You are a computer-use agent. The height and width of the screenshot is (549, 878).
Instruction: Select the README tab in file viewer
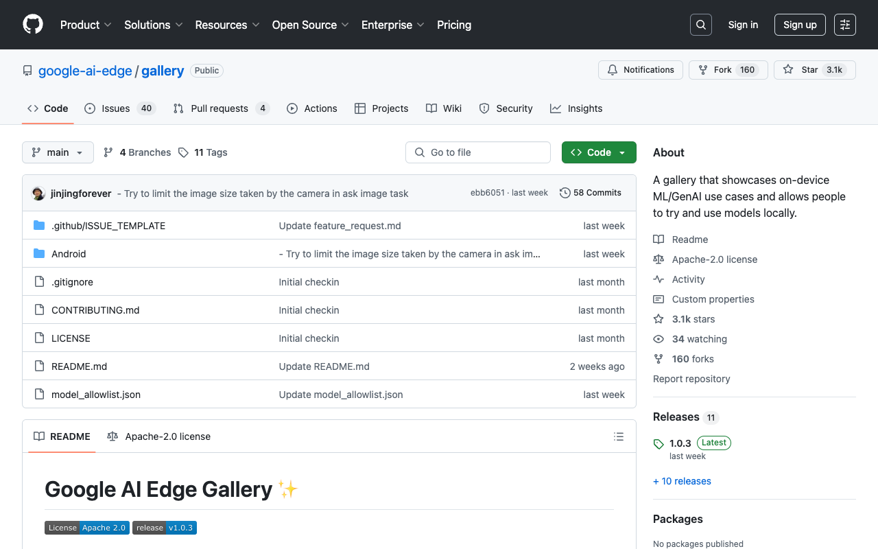62,436
